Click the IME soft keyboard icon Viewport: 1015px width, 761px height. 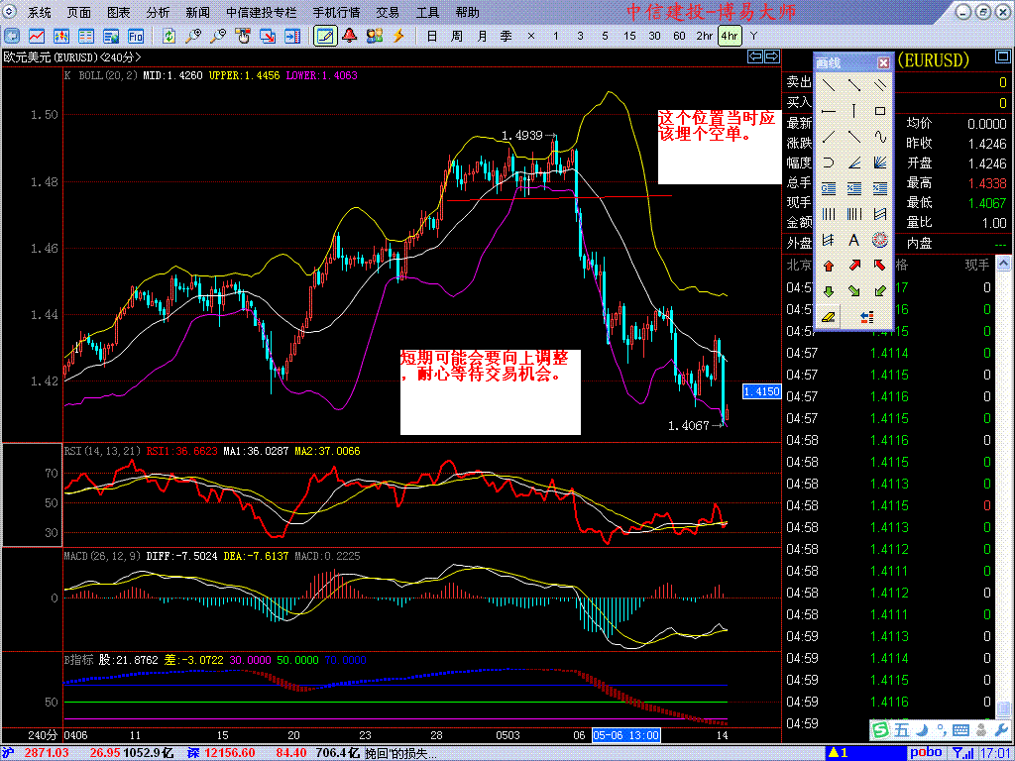coord(961,730)
